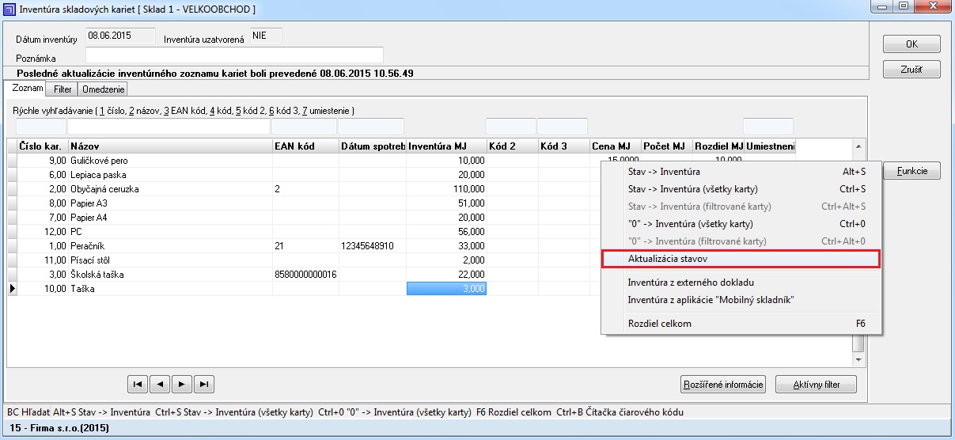Click the Kód 3 column header
The image size is (955, 440).
563,146
